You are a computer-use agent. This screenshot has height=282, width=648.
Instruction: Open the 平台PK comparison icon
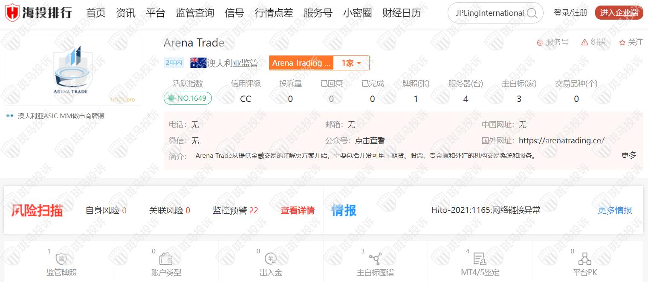click(x=584, y=259)
